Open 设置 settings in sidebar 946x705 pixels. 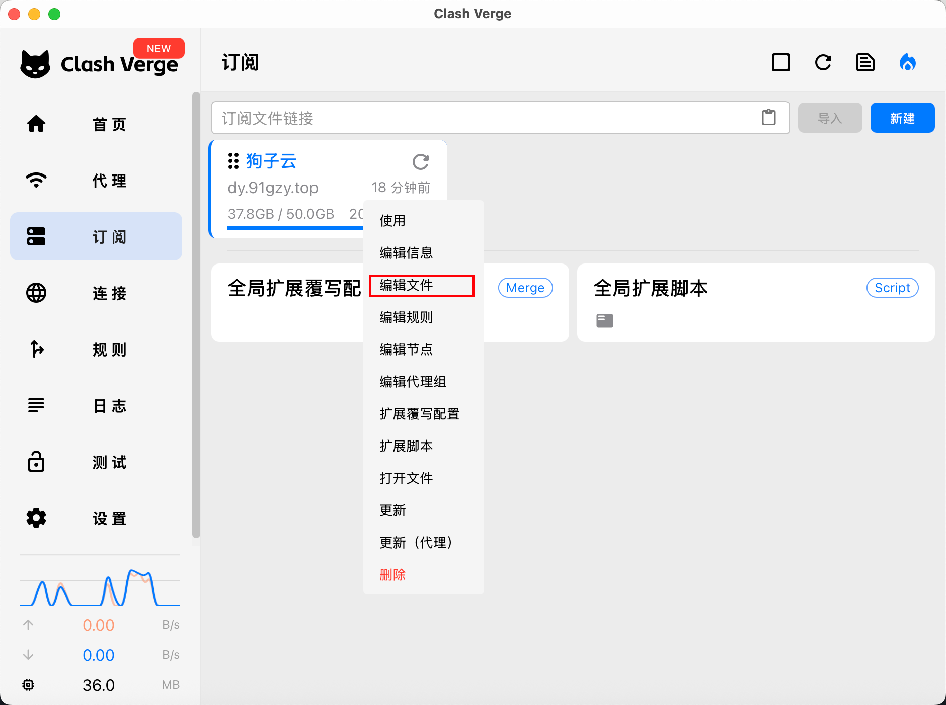(96, 518)
